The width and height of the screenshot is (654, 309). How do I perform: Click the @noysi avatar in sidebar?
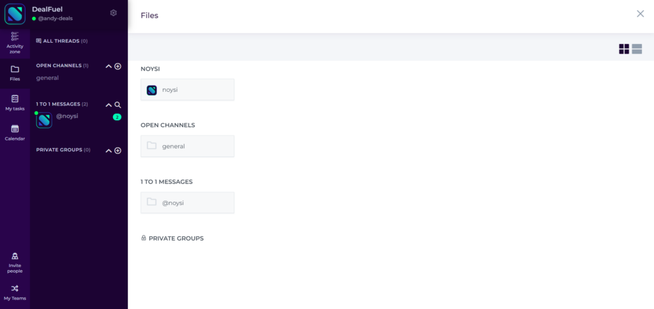tap(44, 120)
